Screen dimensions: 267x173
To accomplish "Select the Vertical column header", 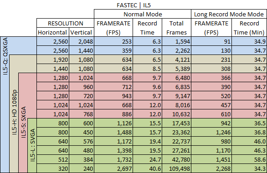I will pos(82,32).
